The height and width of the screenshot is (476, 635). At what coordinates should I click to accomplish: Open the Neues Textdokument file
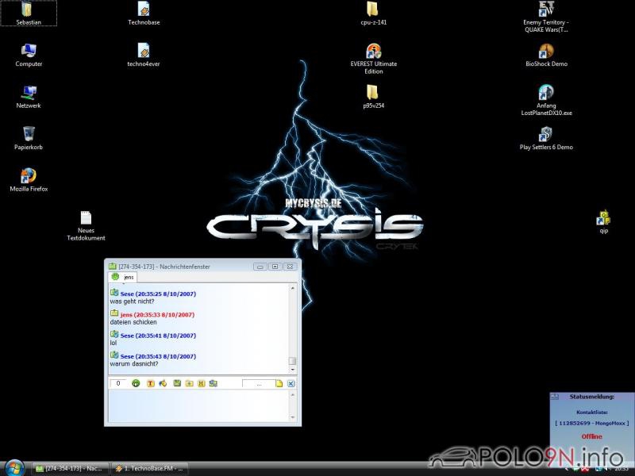point(86,226)
